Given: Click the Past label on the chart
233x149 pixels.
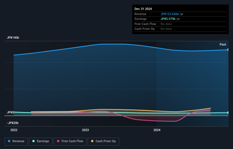Looking at the screenshot, I should 223,45.
